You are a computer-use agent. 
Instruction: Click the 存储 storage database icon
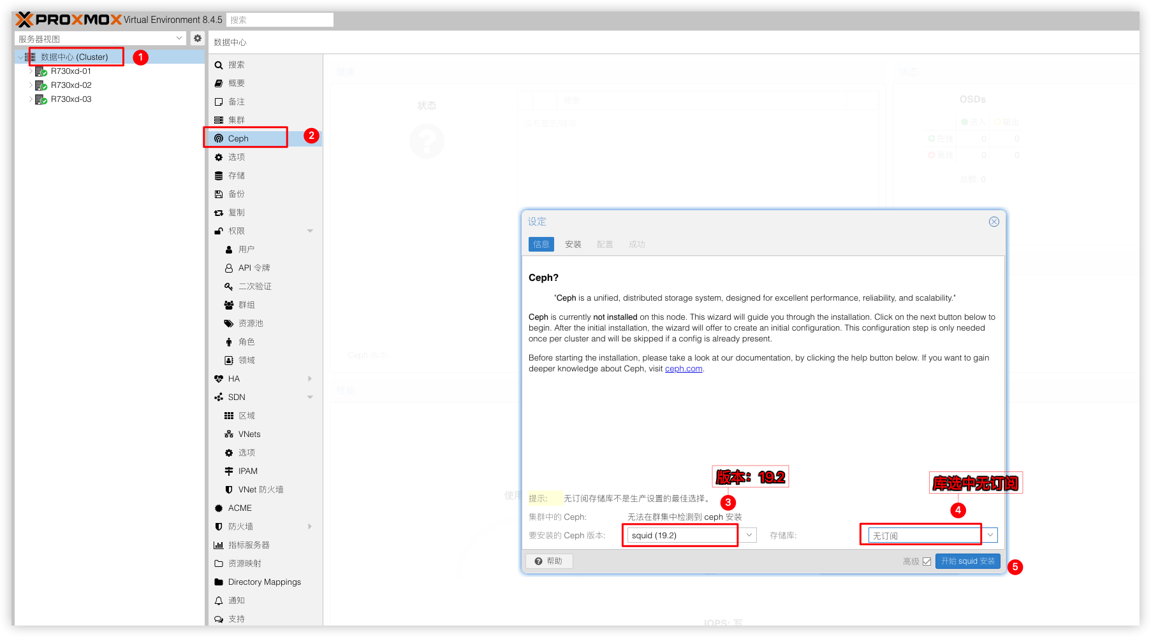pyautogui.click(x=219, y=176)
